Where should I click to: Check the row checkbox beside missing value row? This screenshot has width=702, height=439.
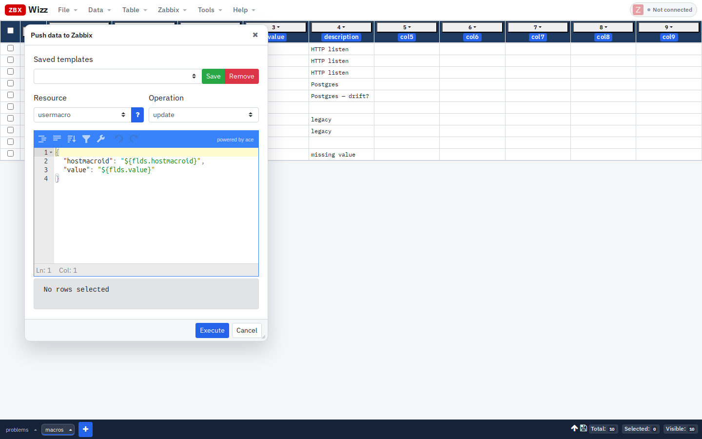[10, 154]
